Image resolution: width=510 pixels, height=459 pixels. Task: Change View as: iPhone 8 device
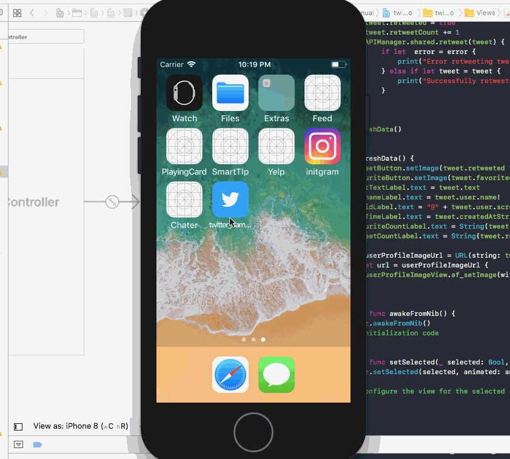(x=81, y=426)
